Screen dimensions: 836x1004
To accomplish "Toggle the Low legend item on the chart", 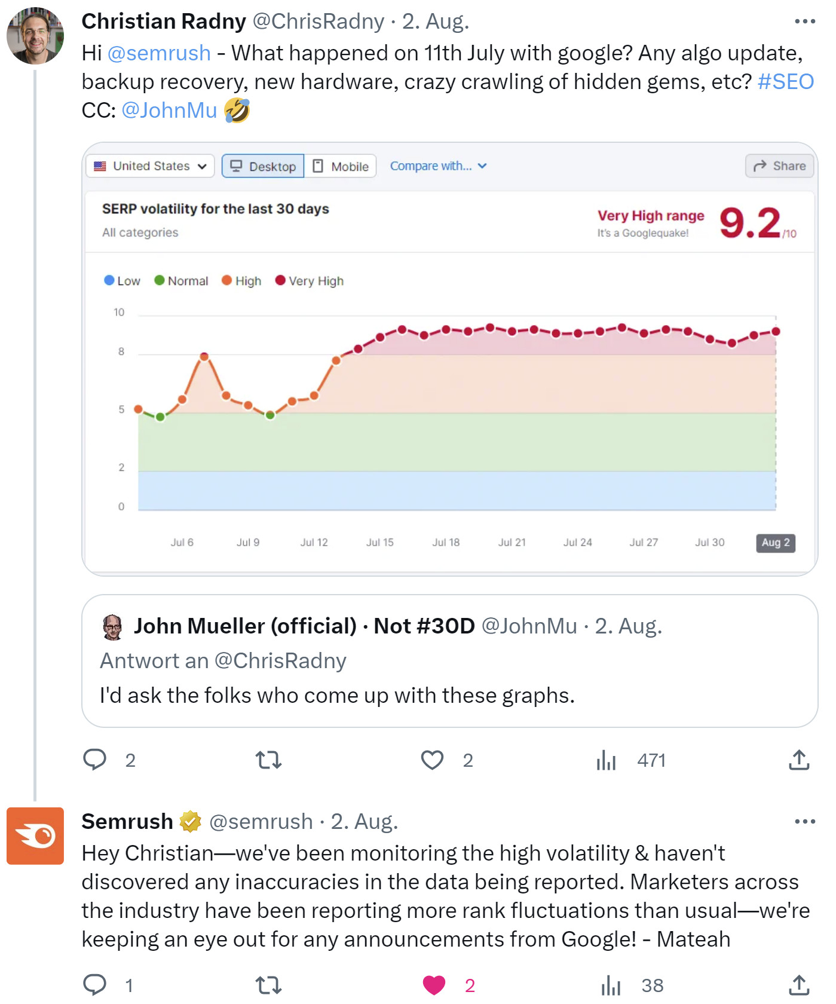I will pos(124,280).
